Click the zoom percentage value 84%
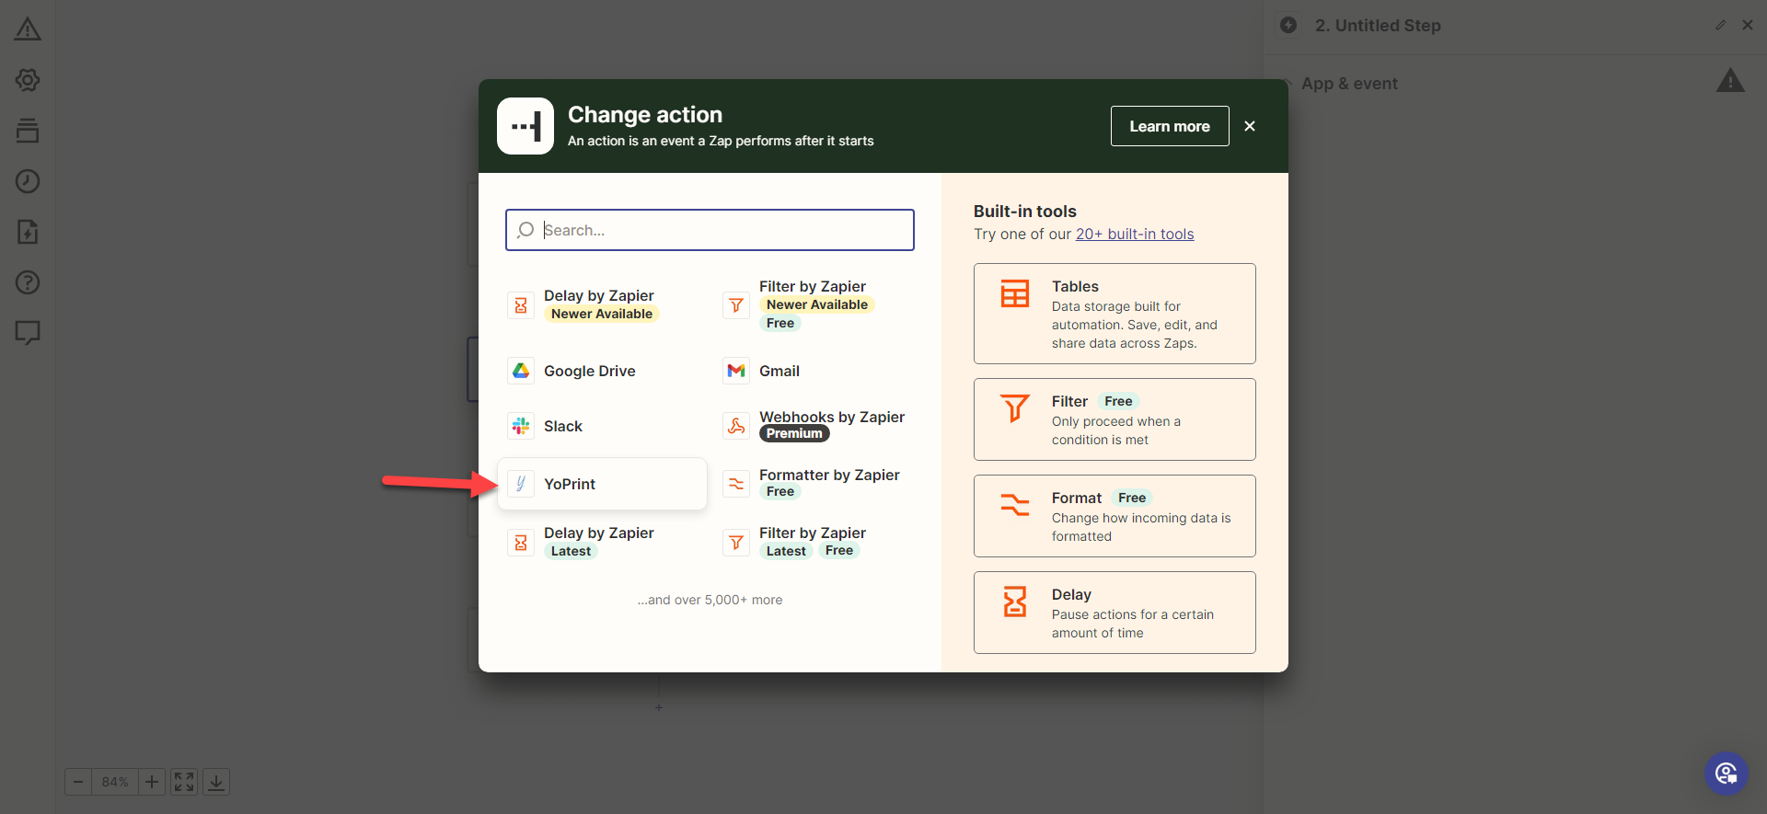1767x814 pixels. click(x=115, y=782)
